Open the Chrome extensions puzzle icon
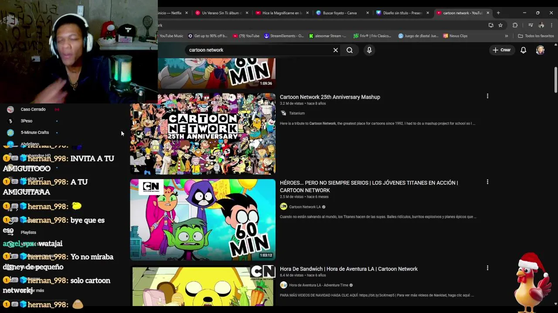The width and height of the screenshot is (558, 313). click(x=515, y=25)
